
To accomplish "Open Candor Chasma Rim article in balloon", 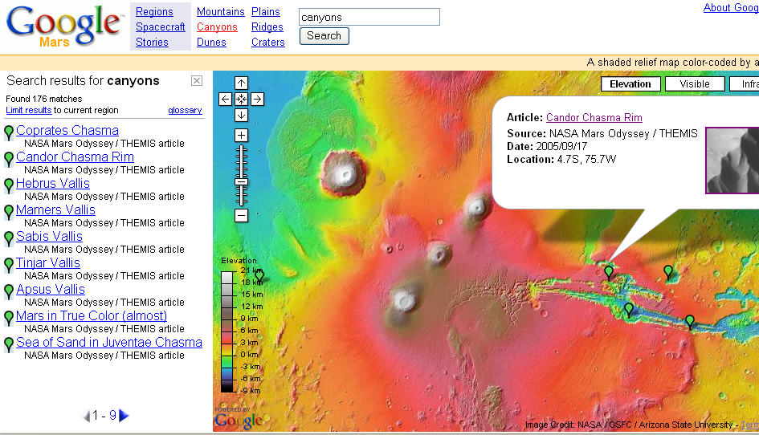I will [594, 118].
